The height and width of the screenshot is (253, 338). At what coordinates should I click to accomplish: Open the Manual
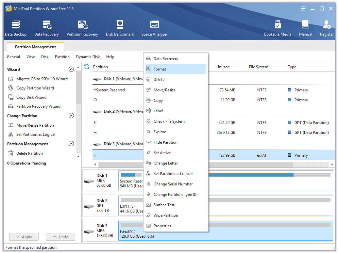[305, 28]
